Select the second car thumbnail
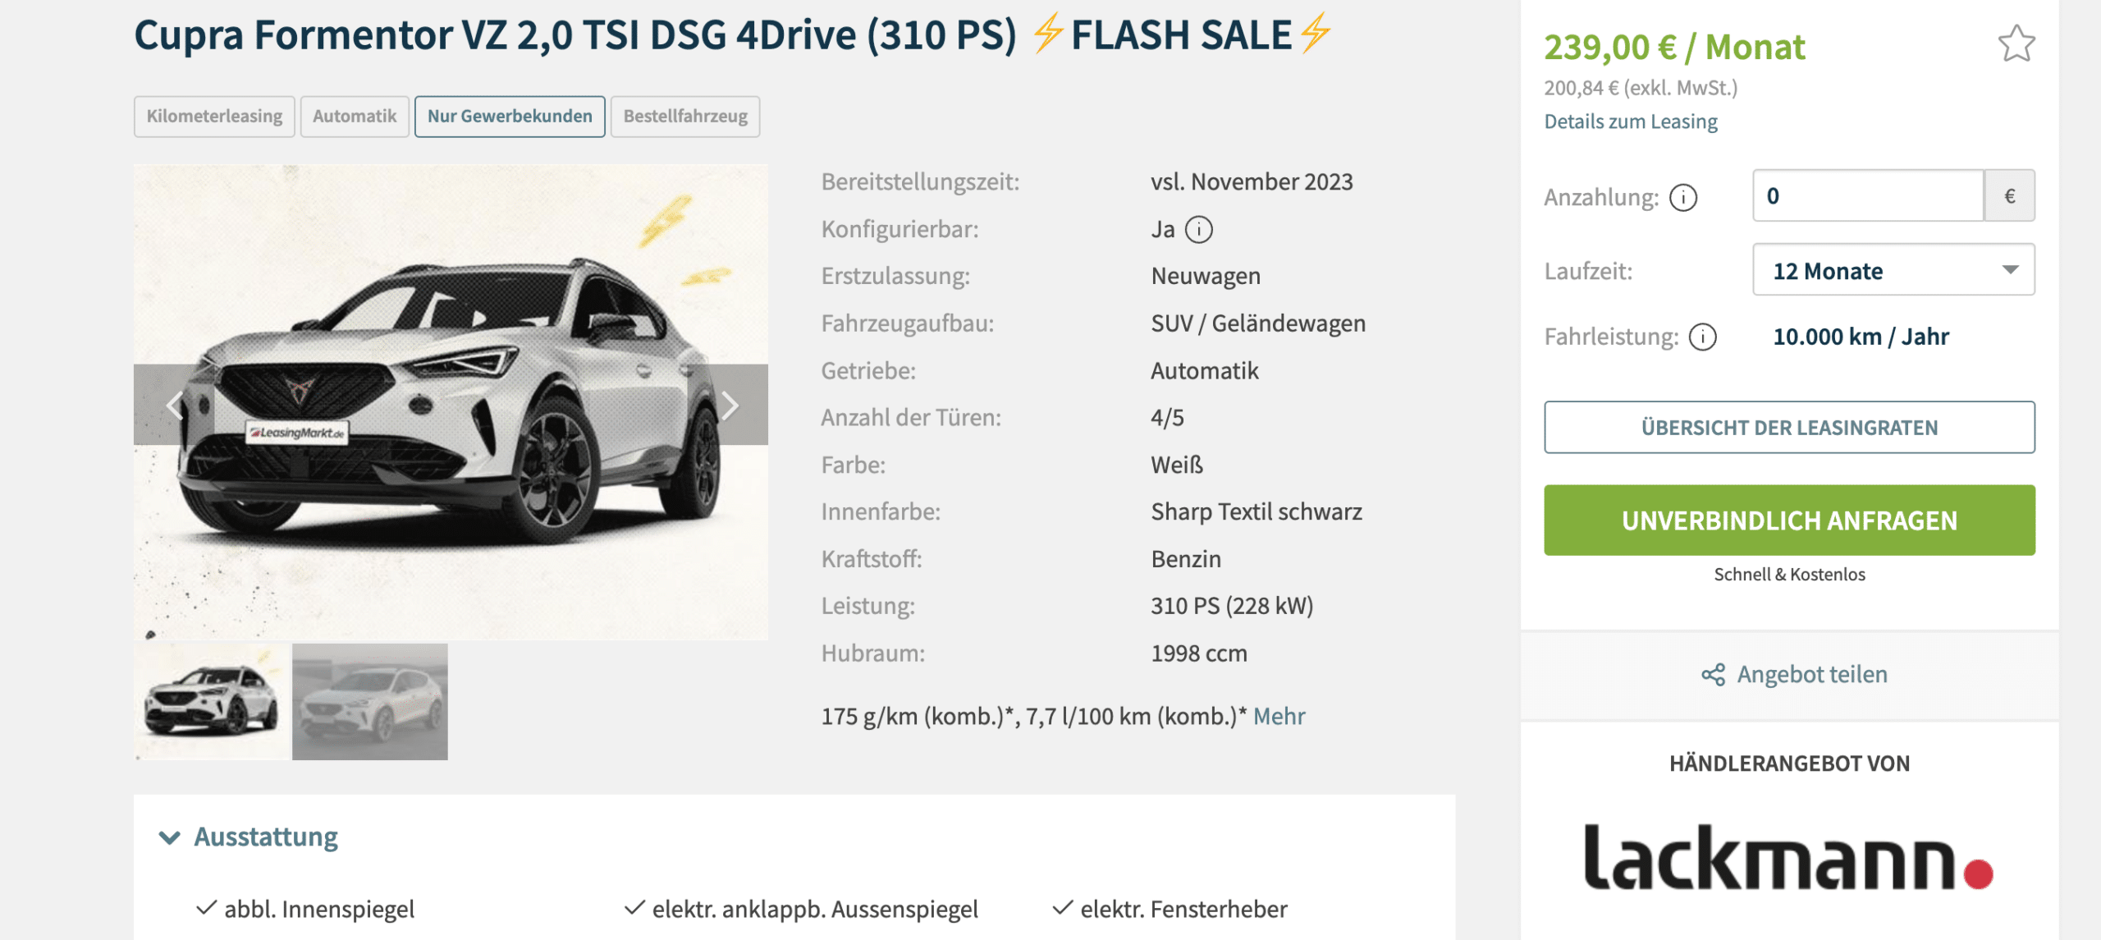Image resolution: width=2101 pixels, height=940 pixels. (x=370, y=702)
